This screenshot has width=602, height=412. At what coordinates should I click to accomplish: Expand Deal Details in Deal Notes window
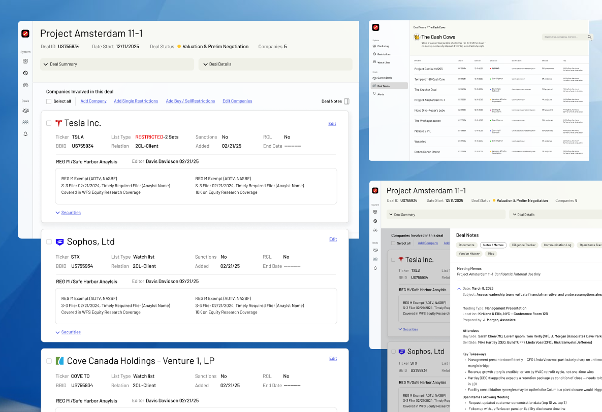[x=556, y=215]
